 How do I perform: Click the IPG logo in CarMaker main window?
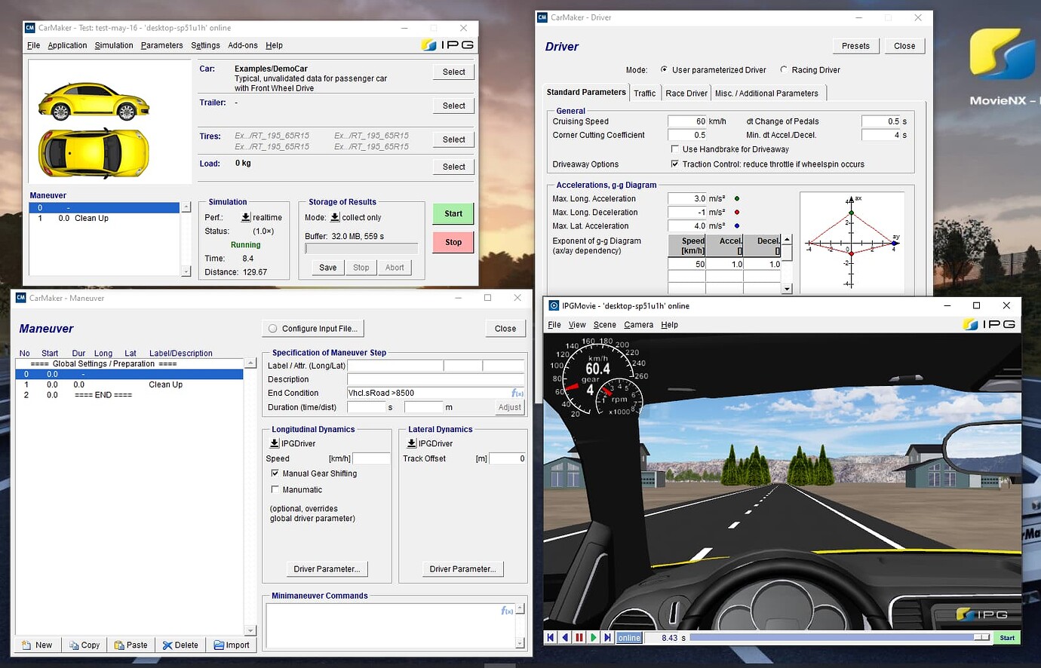[448, 45]
